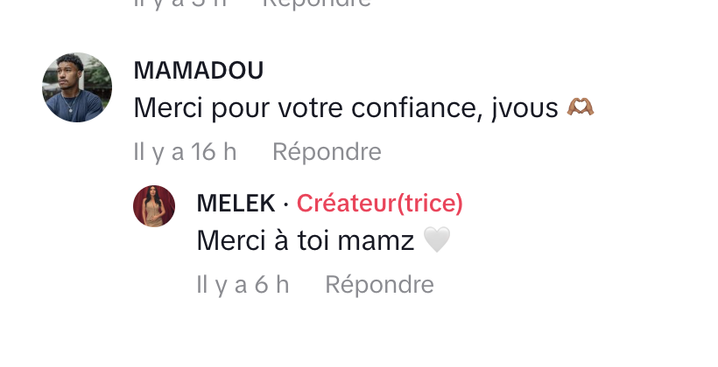
Task: Click the white heart emoji in MELEK's reply
Action: (x=436, y=240)
